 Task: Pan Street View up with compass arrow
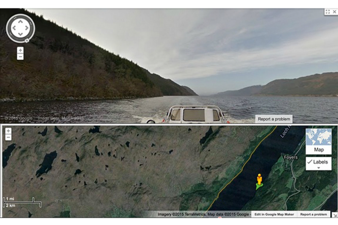pyautogui.click(x=20, y=21)
